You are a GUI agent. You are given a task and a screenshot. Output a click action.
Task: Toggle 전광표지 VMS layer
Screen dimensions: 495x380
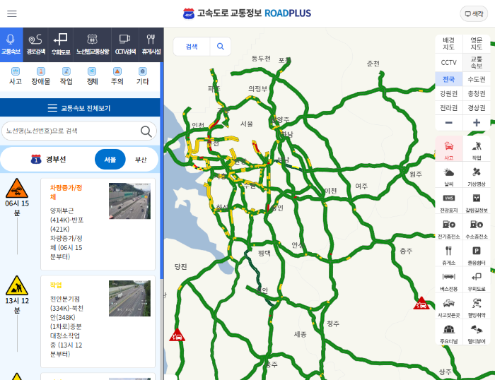[448, 201]
